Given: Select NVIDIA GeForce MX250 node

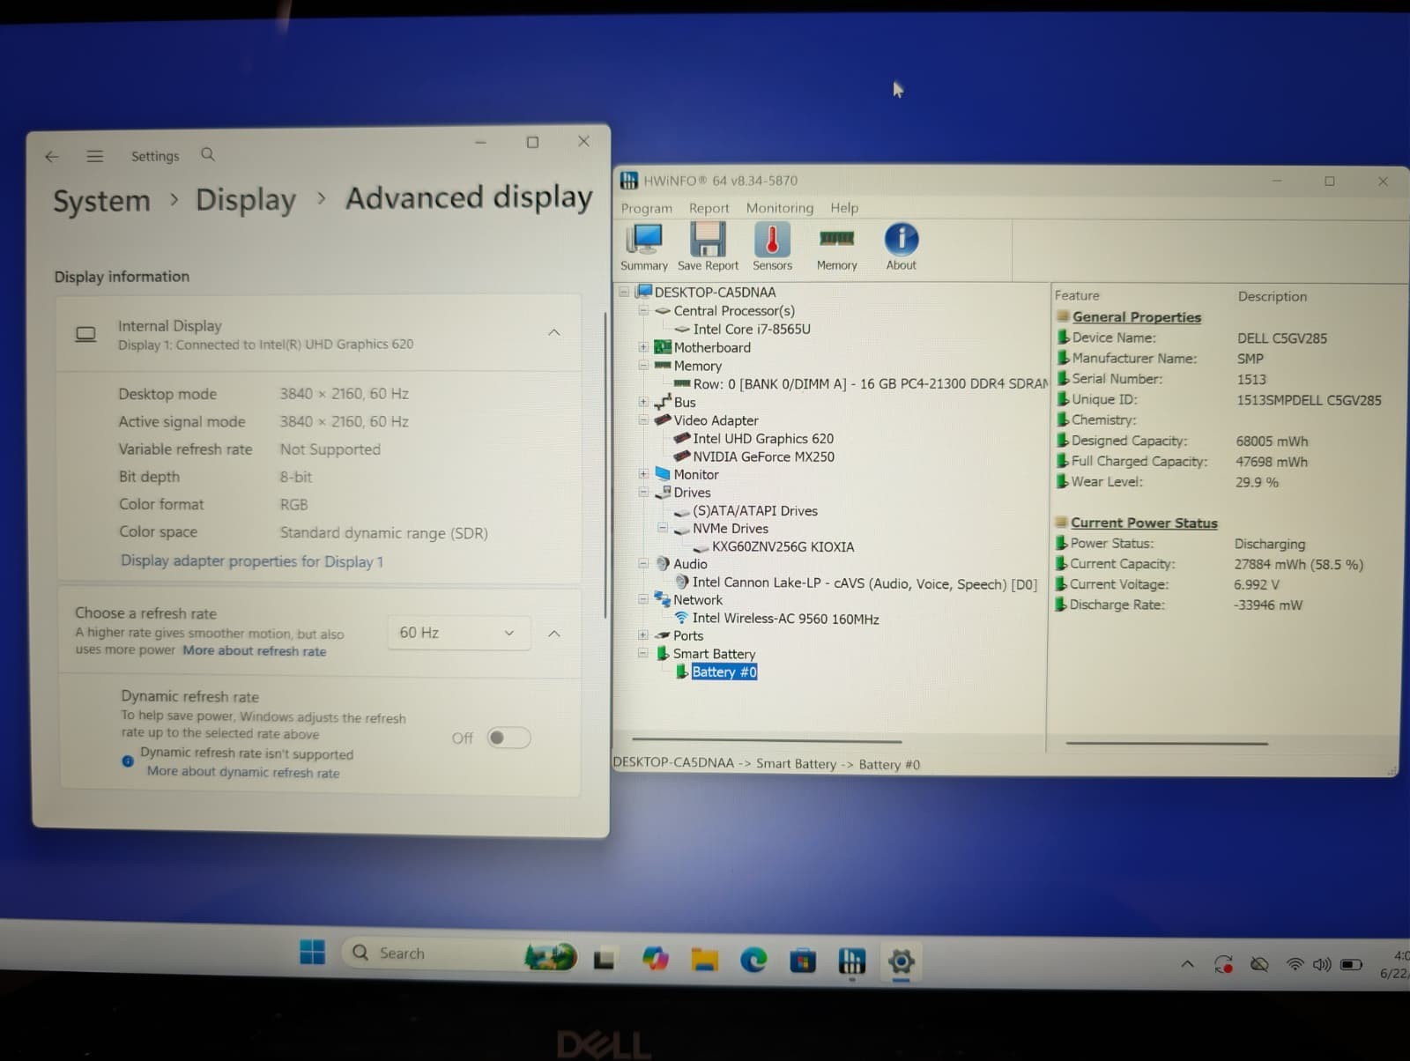Looking at the screenshot, I should (x=763, y=456).
